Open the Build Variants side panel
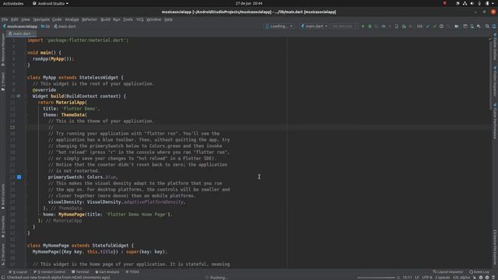This screenshot has width=498, height=280. click(3, 196)
